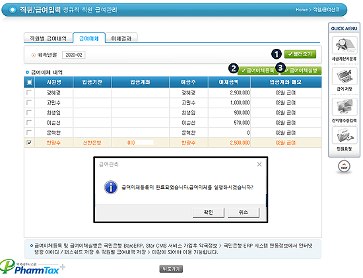
Task: Select the 귀속년월 radio button
Action: (x=34, y=55)
